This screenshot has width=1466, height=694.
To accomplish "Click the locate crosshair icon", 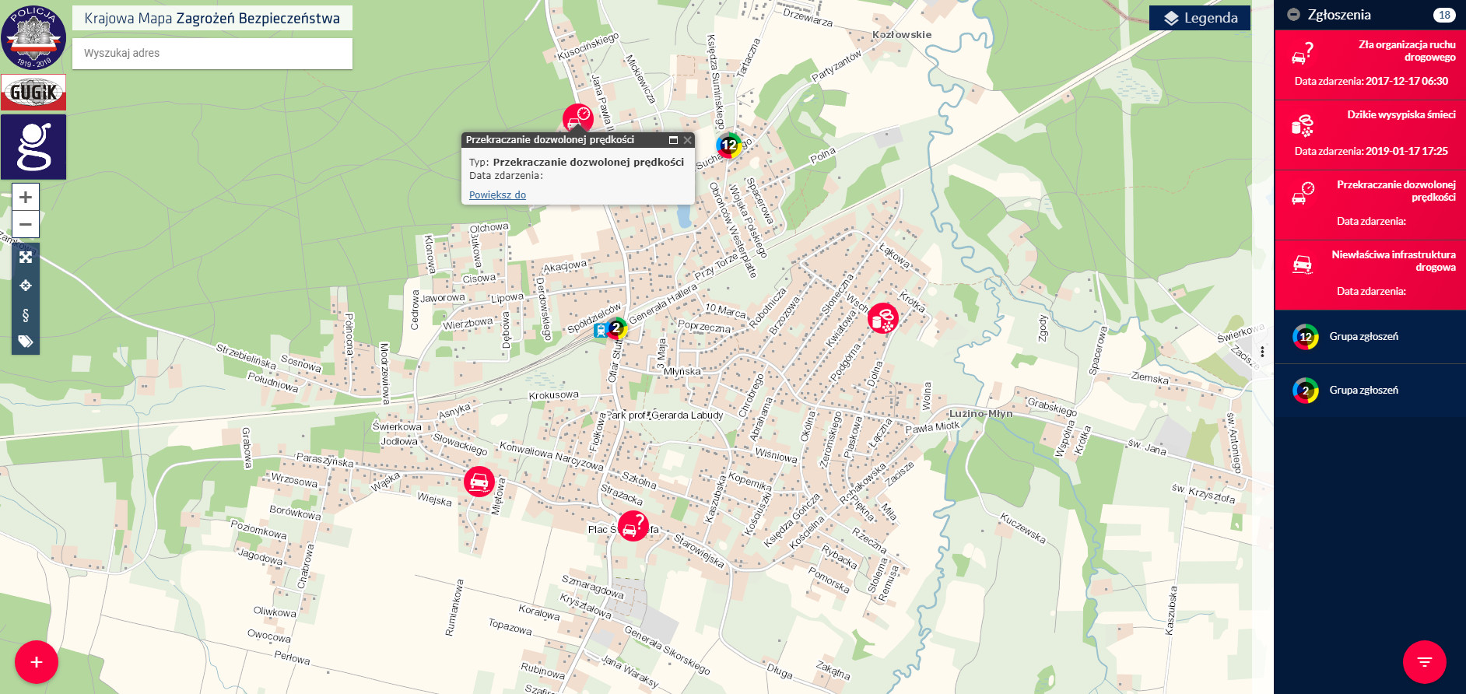I will [x=26, y=286].
